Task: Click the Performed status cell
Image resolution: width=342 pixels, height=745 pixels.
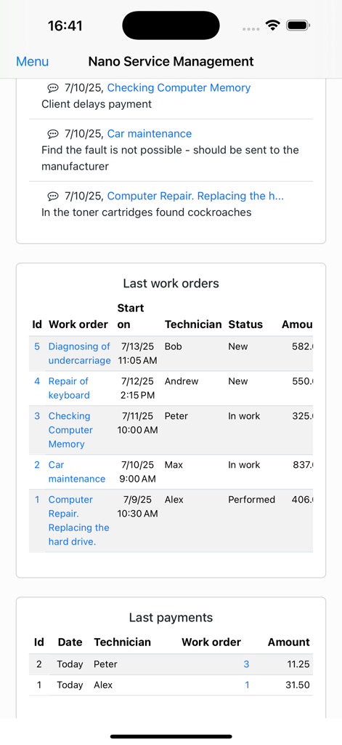Action: (x=251, y=499)
